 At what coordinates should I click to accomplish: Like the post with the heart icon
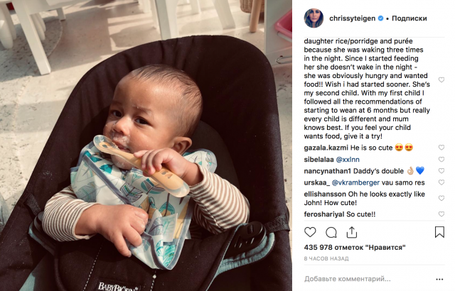(310, 232)
